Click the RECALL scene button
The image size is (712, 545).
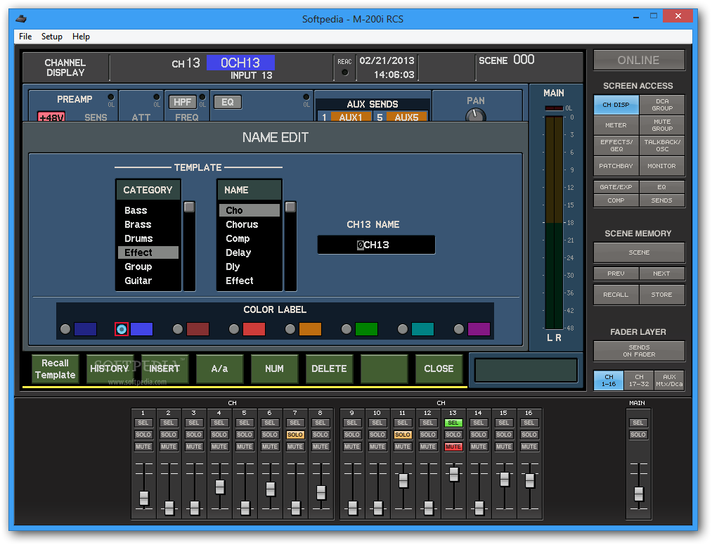[616, 295]
